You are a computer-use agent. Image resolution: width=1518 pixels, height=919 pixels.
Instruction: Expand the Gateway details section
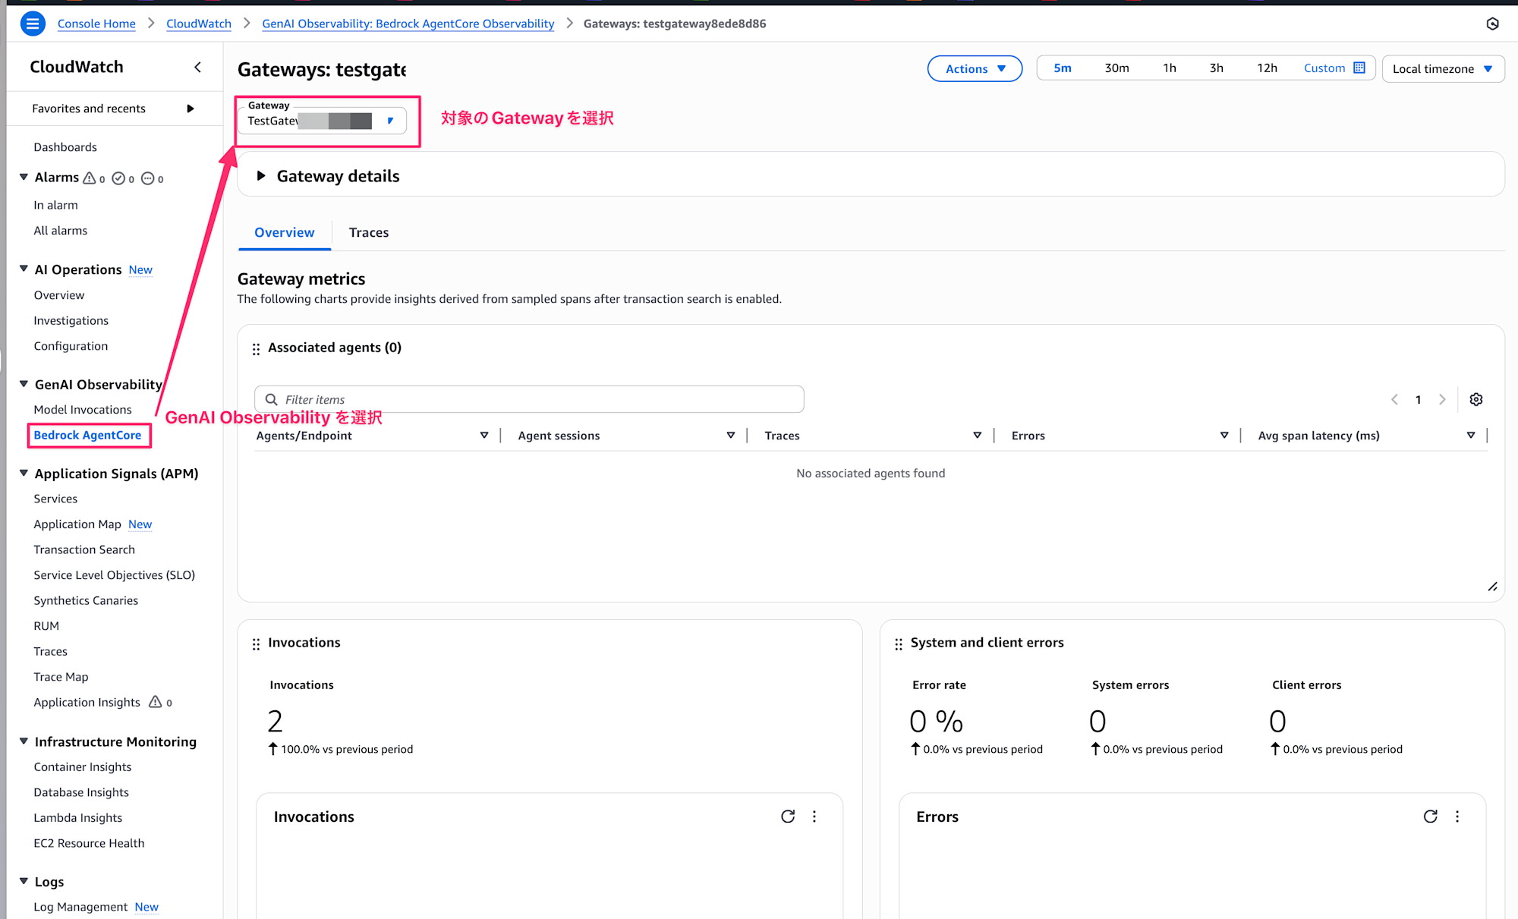(x=261, y=176)
